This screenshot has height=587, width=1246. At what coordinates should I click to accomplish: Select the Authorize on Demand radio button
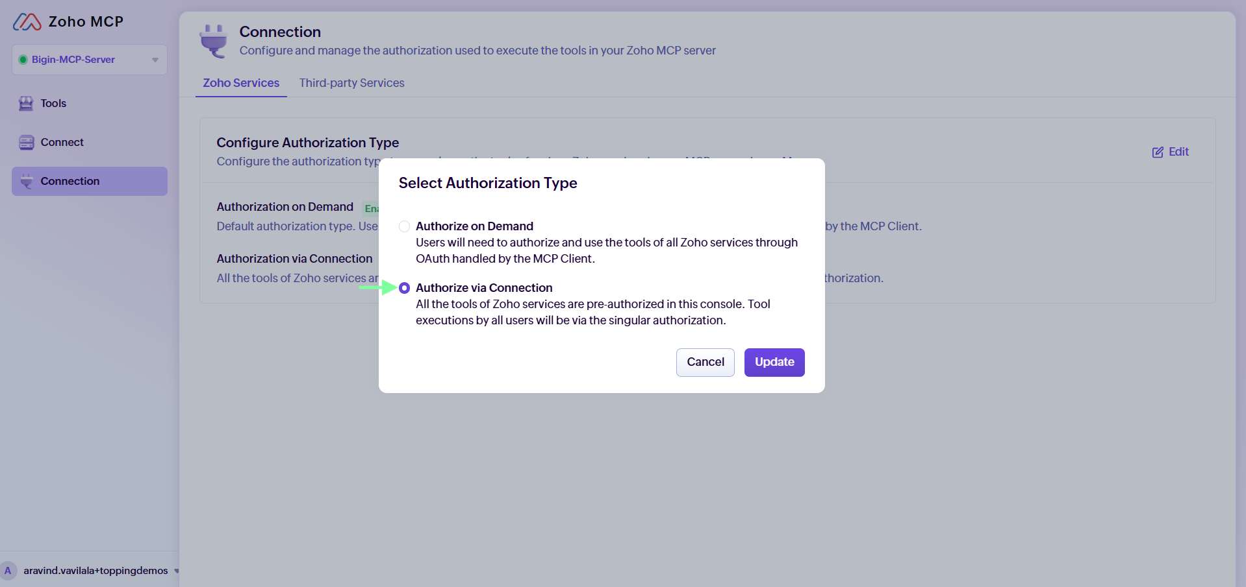404,226
